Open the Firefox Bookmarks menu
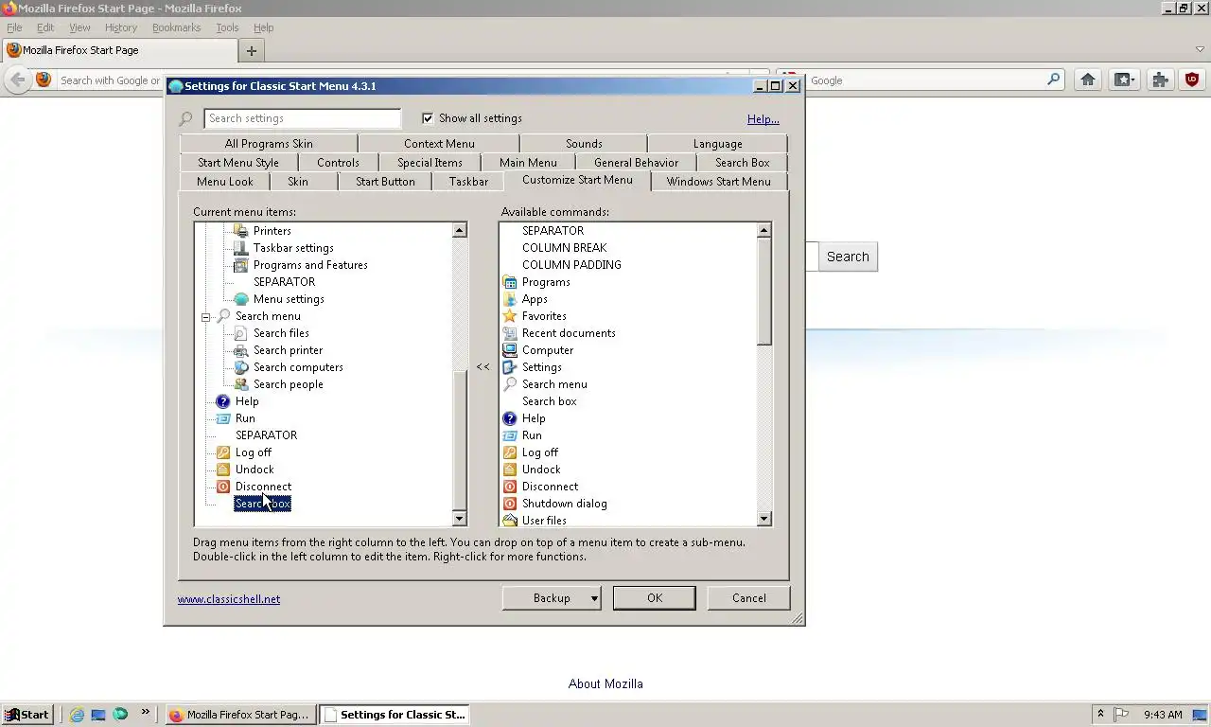 click(177, 27)
